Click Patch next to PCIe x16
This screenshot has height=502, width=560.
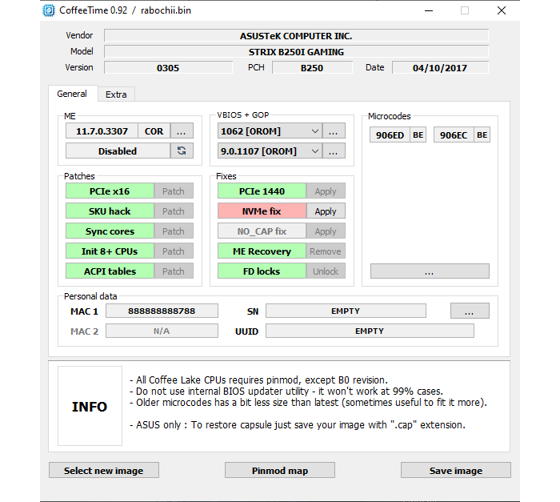[x=174, y=191]
